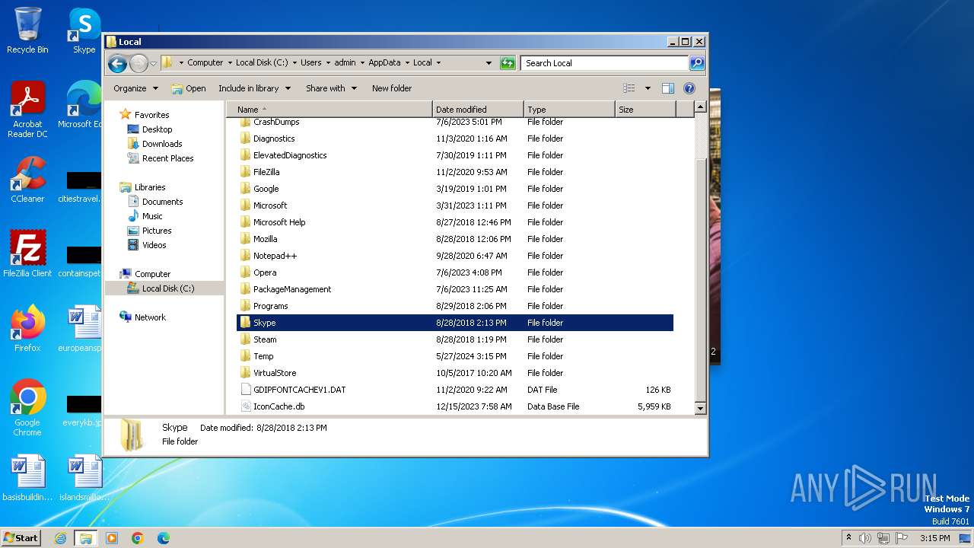This screenshot has height=548, width=974.
Task: Expand address bar previous locations dropdown
Action: tap(489, 63)
